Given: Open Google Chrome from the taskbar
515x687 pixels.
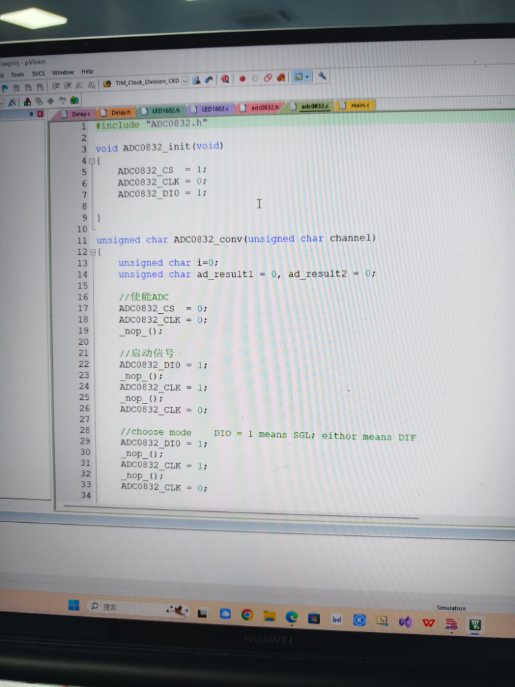Looking at the screenshot, I should pos(247,615).
